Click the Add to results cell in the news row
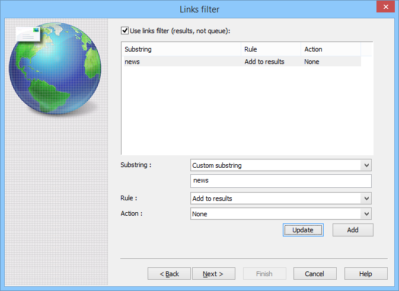 264,62
